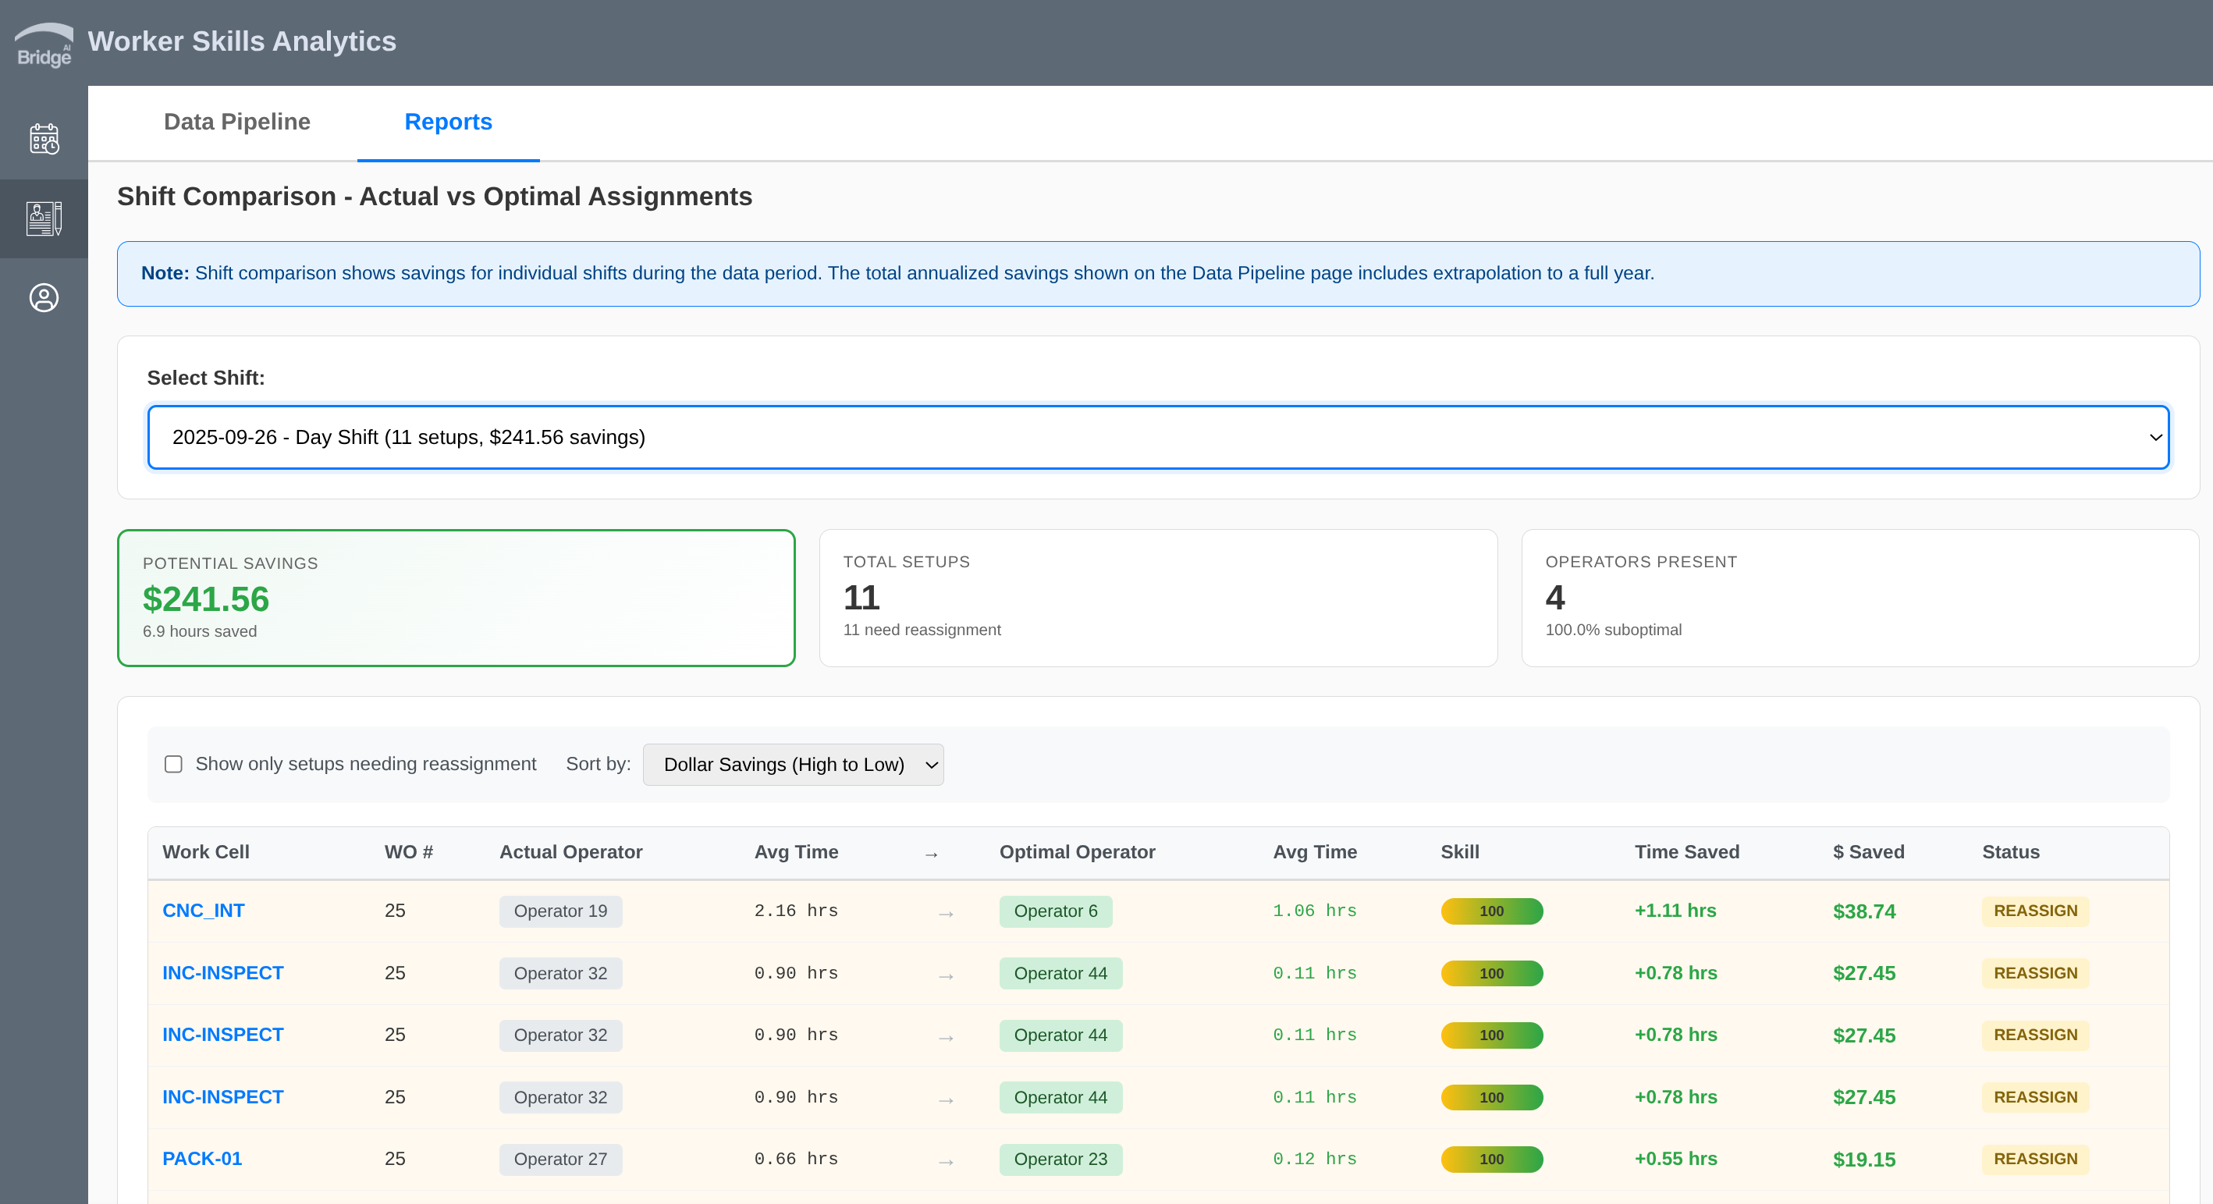The height and width of the screenshot is (1204, 2213).
Task: Click the Skill column header
Action: coord(1459,852)
